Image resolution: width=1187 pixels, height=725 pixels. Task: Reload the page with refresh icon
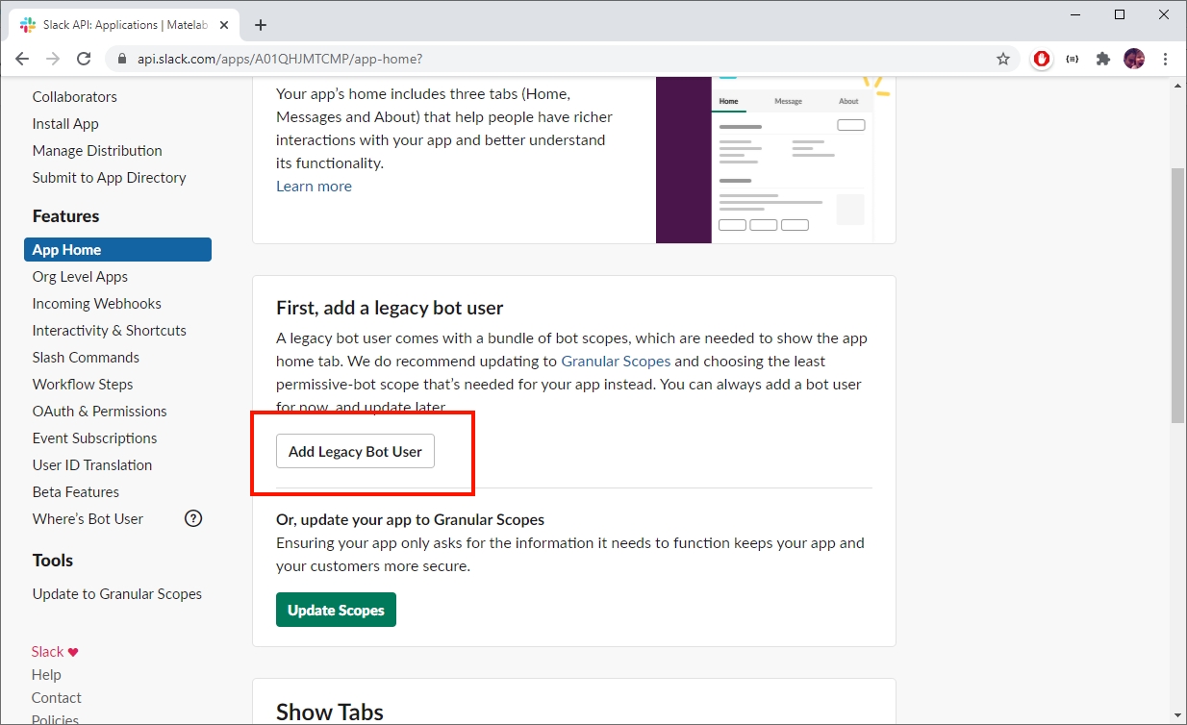pyautogui.click(x=84, y=59)
